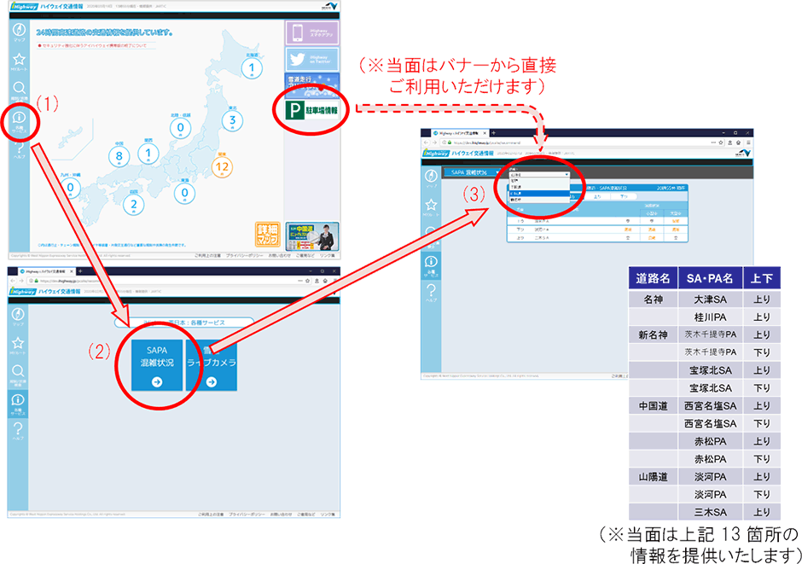Click browser back arrow in SAPA window
Viewport: 802px width, 564px height.
point(426,142)
